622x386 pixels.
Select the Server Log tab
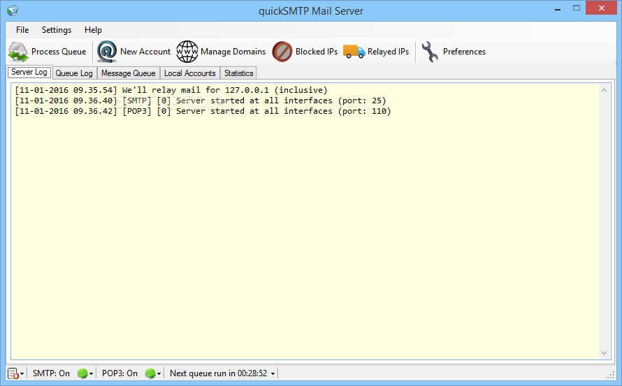[x=29, y=72]
